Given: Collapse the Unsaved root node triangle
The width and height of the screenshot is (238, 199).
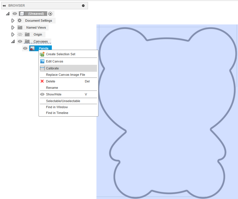Looking at the screenshot, I should [8, 14].
